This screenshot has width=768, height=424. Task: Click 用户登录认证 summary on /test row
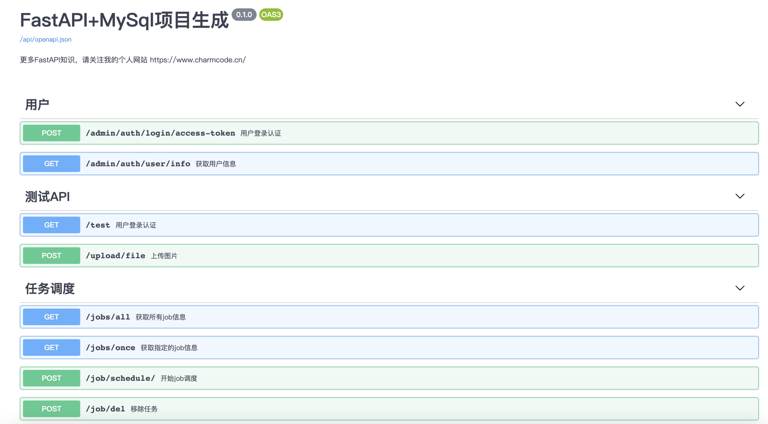pyautogui.click(x=136, y=225)
